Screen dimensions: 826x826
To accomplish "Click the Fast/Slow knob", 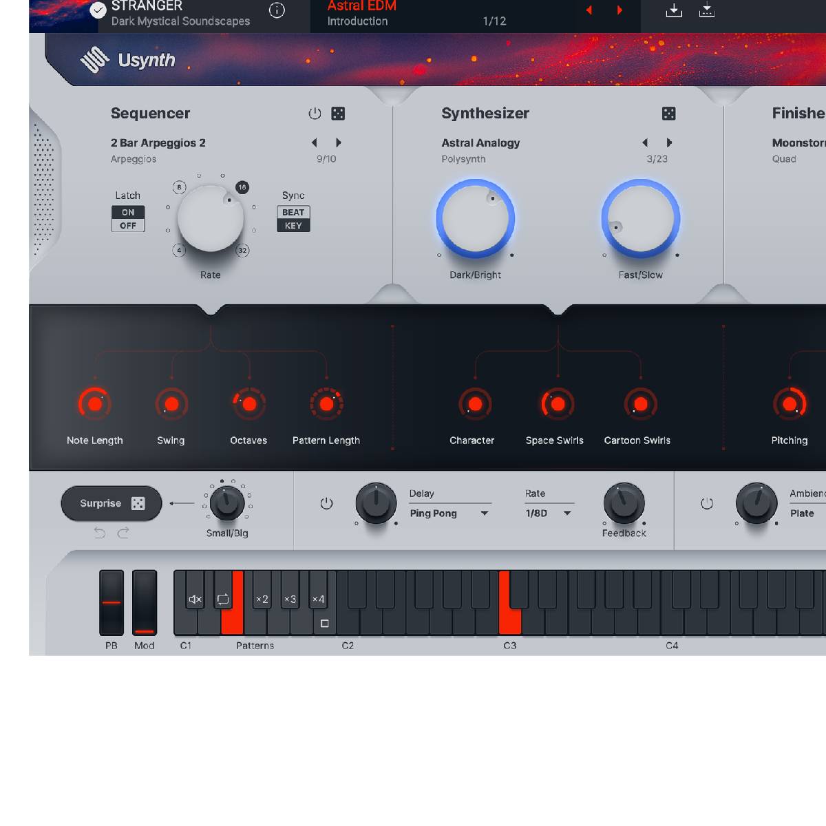I will pyautogui.click(x=640, y=219).
